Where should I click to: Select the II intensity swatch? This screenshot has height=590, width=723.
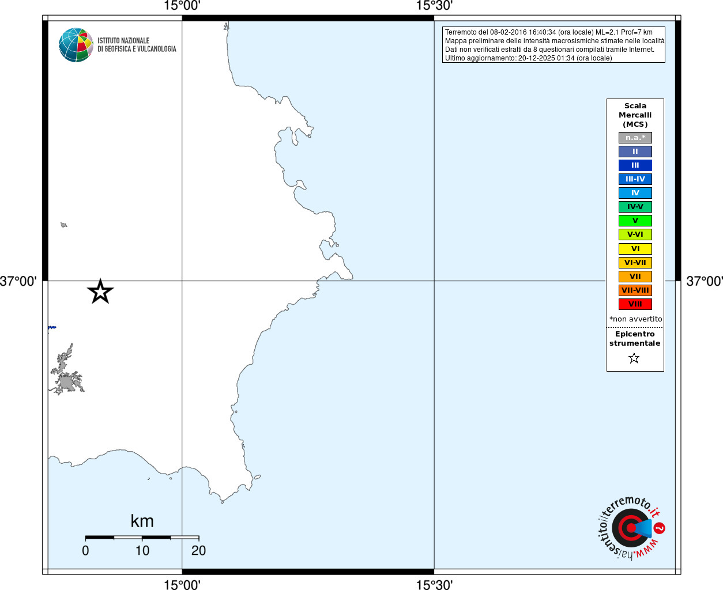tap(635, 152)
